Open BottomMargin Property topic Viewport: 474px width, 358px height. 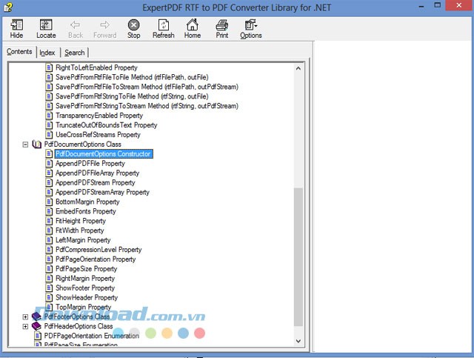coord(87,202)
